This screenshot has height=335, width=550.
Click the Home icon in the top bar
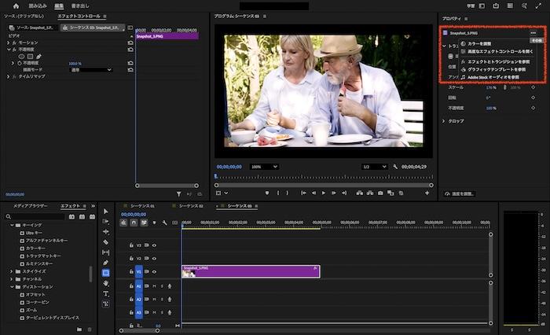[x=15, y=6]
